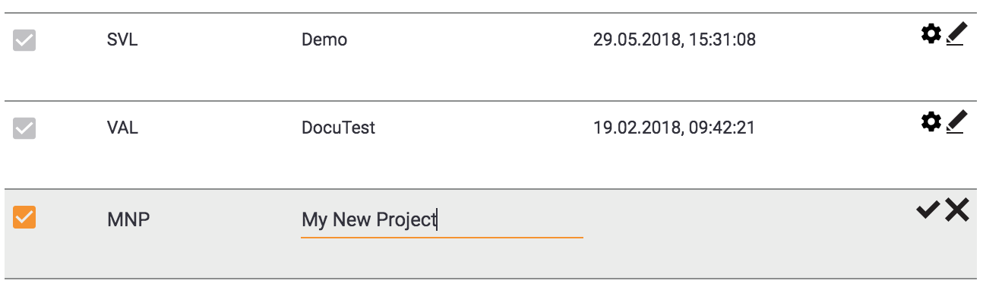Edit the VAL DocuTest project with pencil icon
The width and height of the screenshot is (986, 287).
(956, 121)
